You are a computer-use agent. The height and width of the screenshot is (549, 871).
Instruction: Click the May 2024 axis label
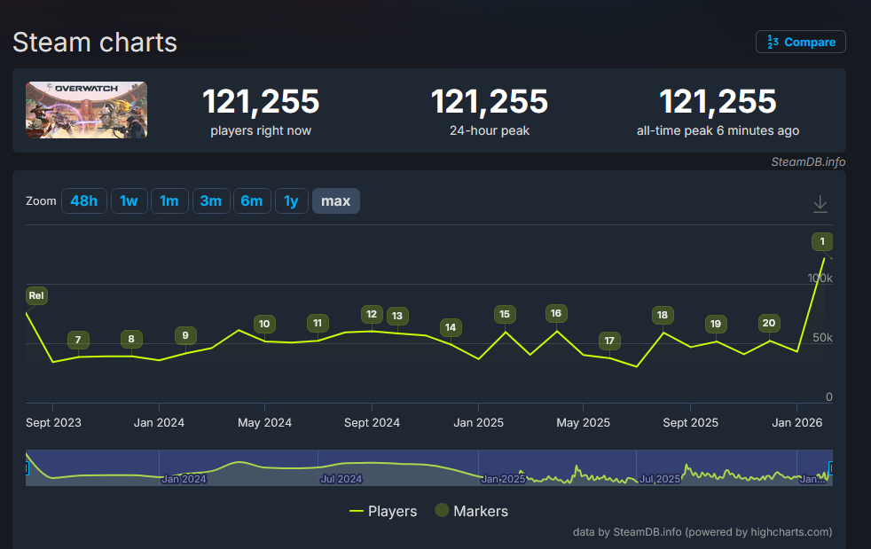(x=264, y=423)
